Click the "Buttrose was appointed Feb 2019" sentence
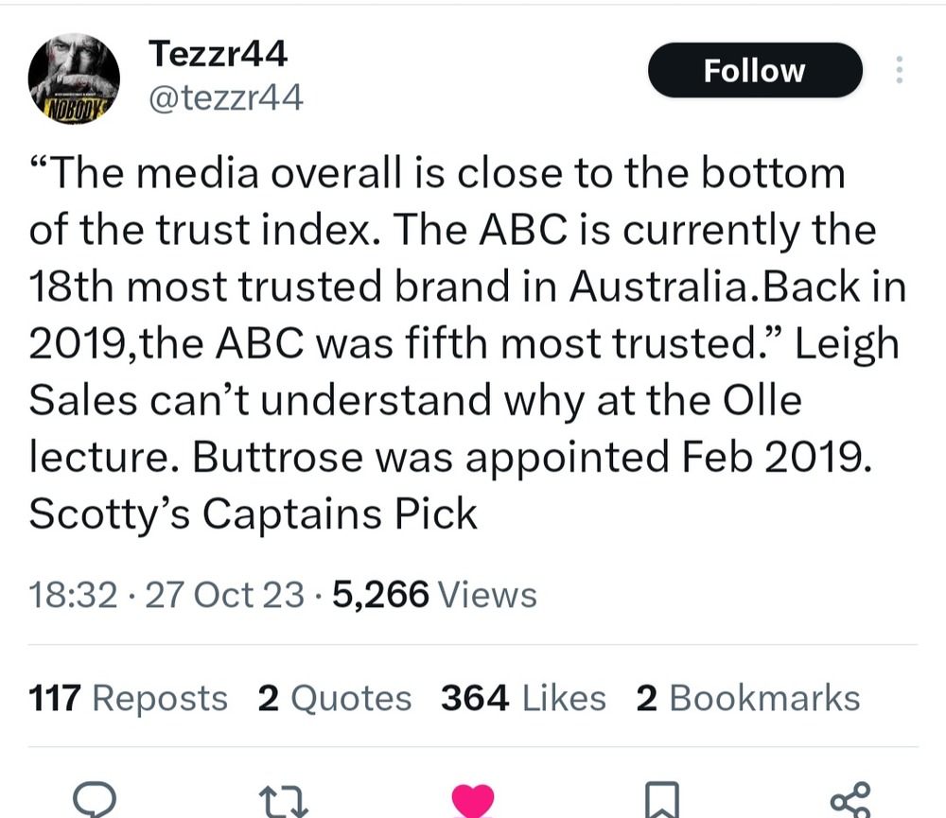This screenshot has width=946, height=818. tap(531, 457)
